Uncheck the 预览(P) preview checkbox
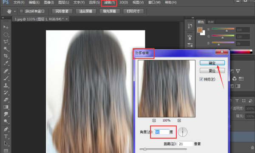255x153 pixels. pos(201,79)
